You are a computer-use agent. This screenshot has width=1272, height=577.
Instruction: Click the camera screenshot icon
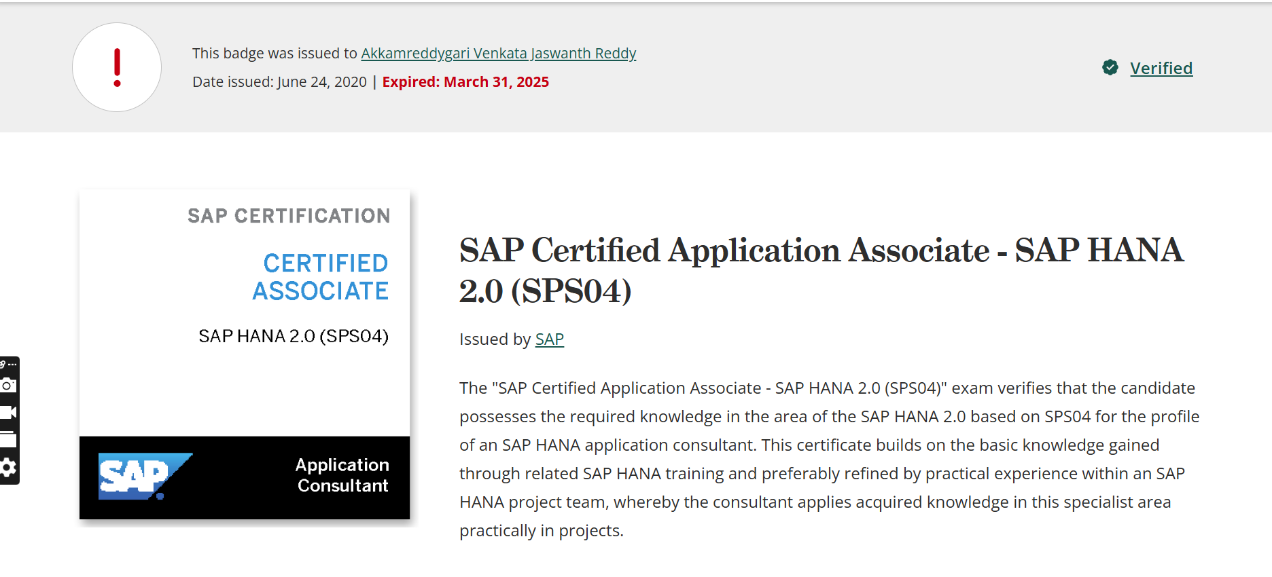pos(8,386)
